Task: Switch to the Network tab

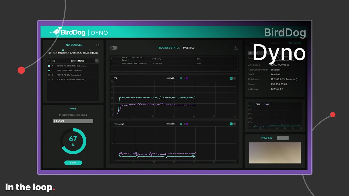Action: pos(295,43)
